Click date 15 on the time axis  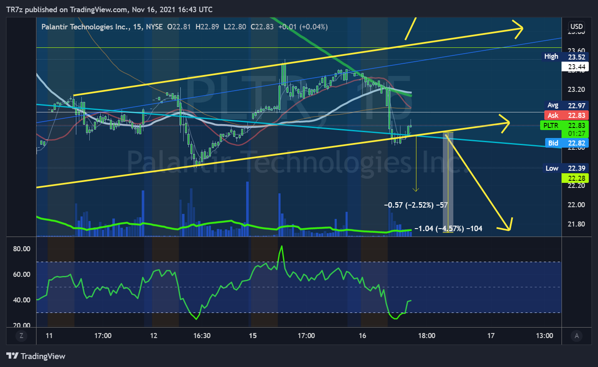click(x=252, y=336)
